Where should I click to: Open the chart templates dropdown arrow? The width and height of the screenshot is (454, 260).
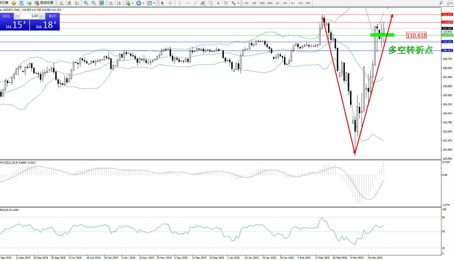pyautogui.click(x=154, y=3)
